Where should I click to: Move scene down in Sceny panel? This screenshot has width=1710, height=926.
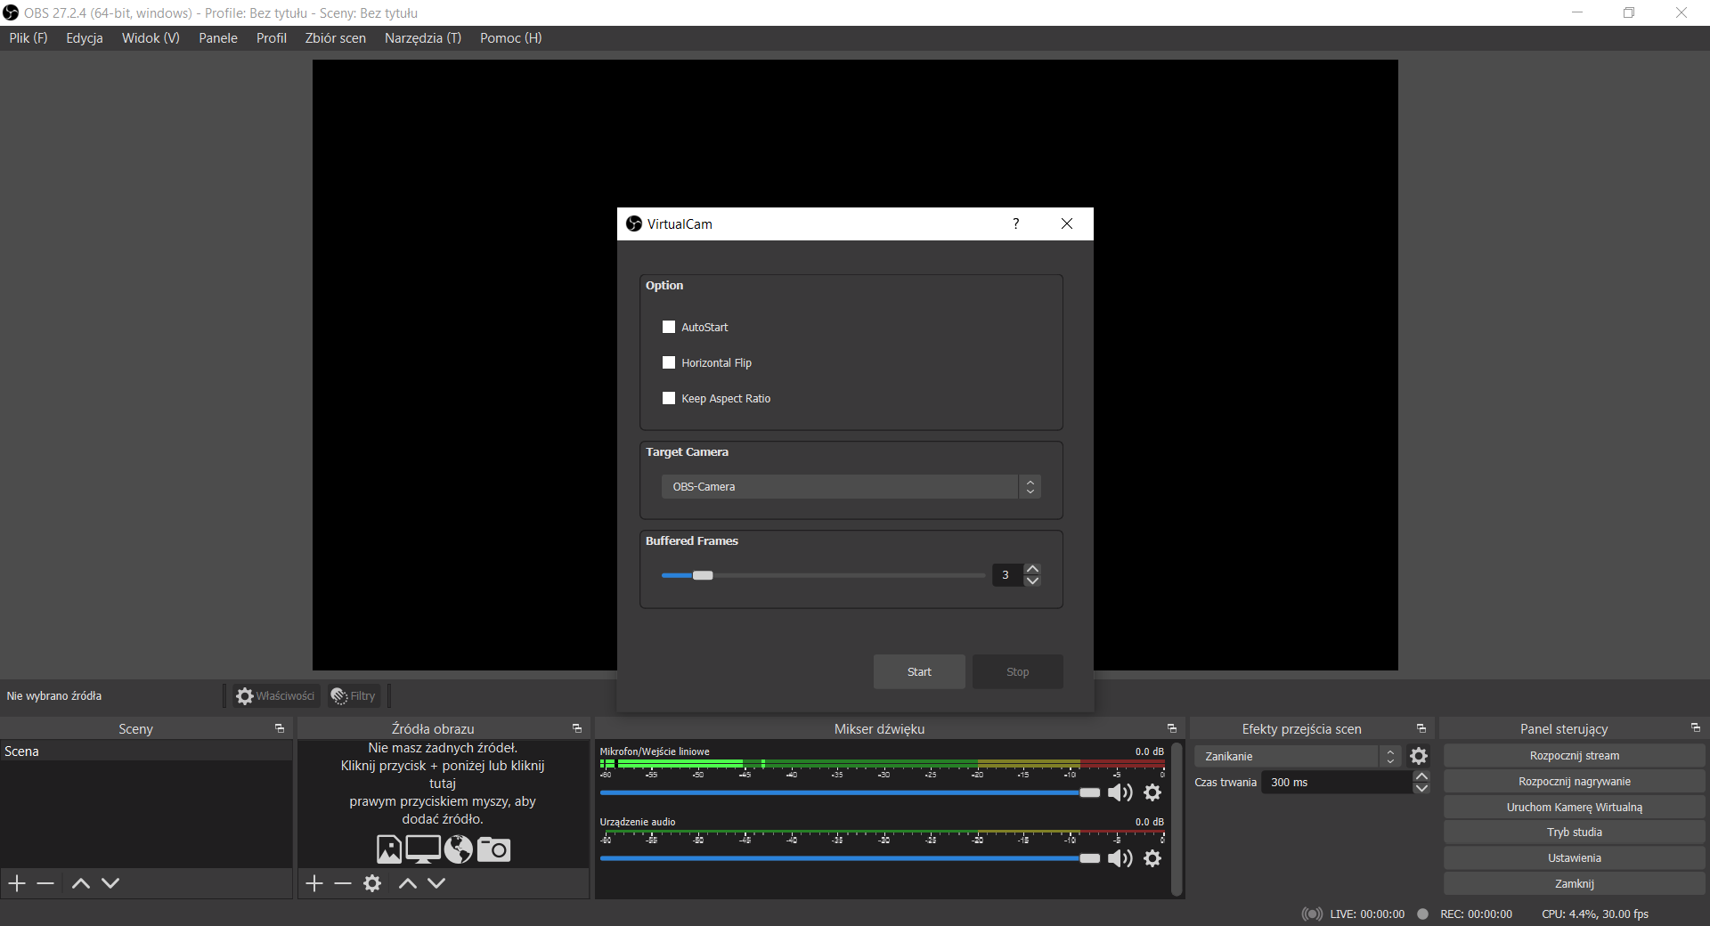point(110,883)
